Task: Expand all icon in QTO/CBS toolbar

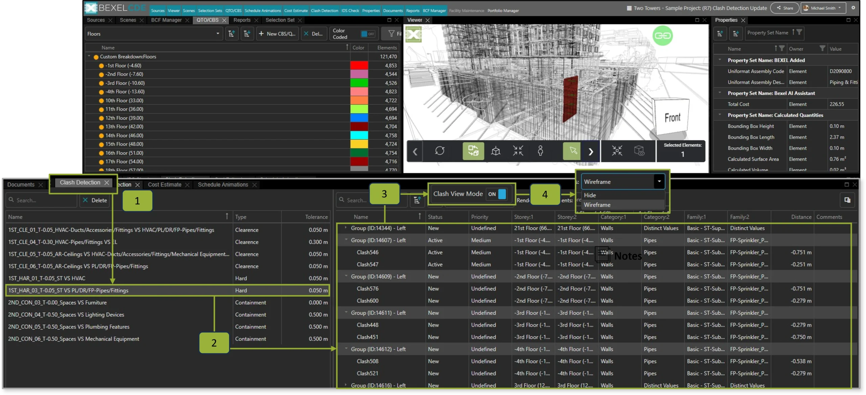Action: point(231,34)
